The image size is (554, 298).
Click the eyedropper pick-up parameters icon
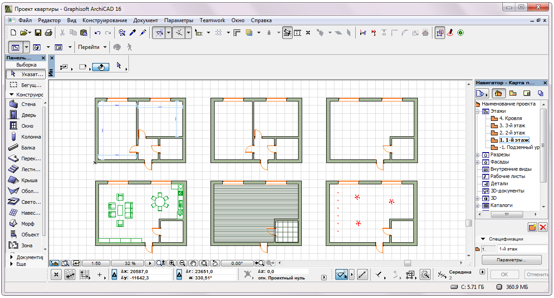tap(132, 33)
